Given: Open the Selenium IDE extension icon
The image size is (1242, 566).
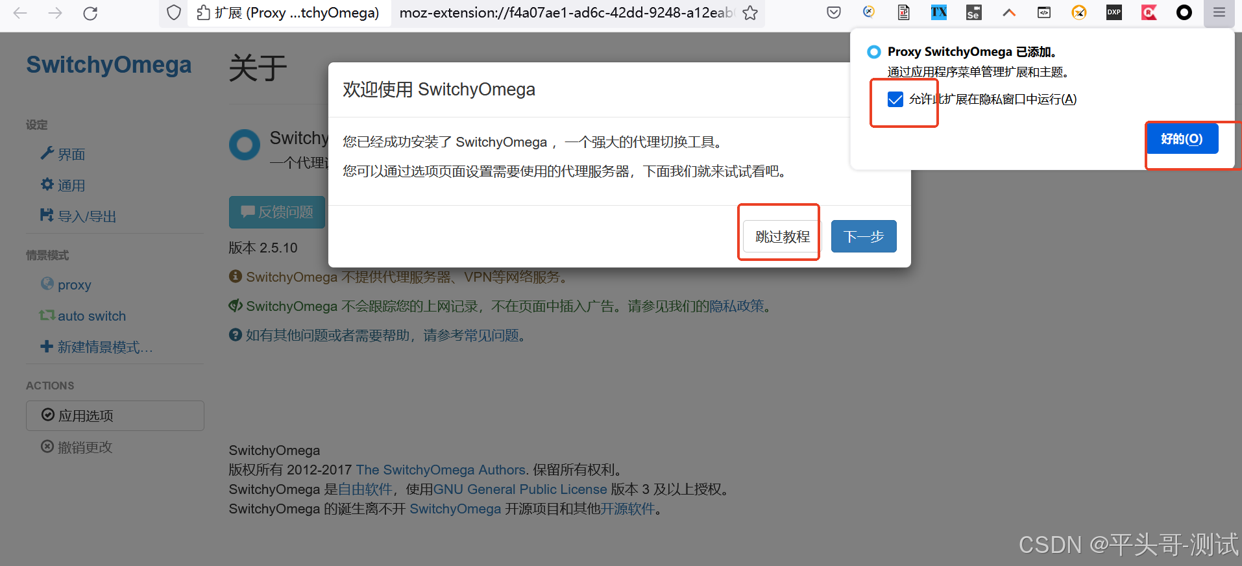Looking at the screenshot, I should pyautogui.click(x=973, y=12).
